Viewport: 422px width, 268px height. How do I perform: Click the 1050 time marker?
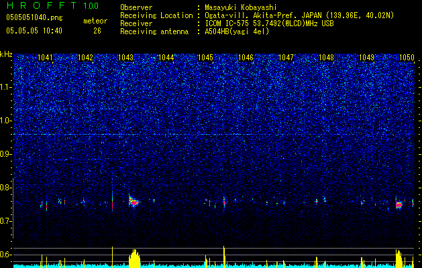coord(407,57)
